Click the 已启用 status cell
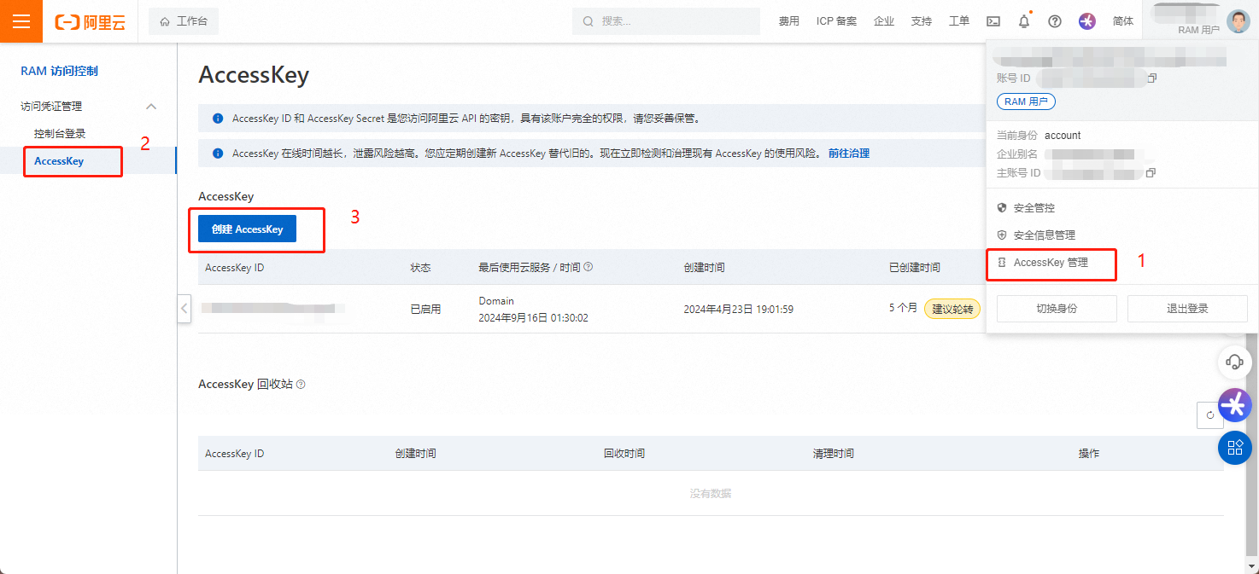This screenshot has width=1259, height=574. pos(425,309)
